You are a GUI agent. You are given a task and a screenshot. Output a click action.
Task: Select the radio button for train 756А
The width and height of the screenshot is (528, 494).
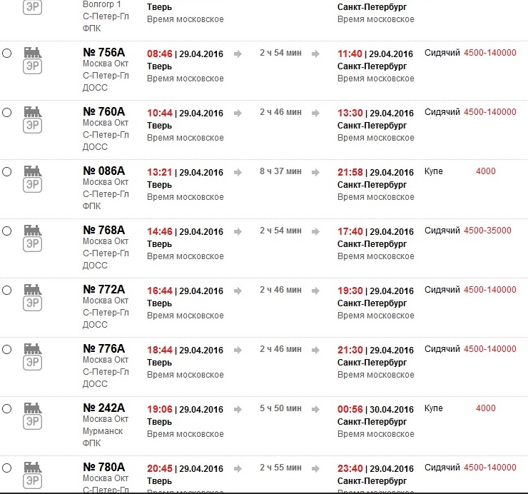point(7,53)
